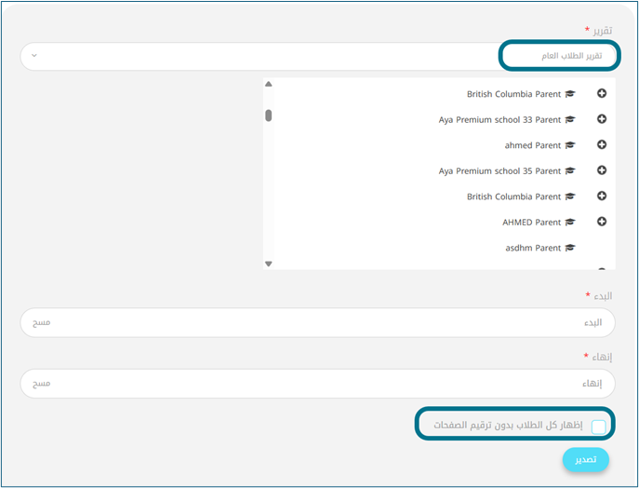639x488 pixels.
Task: Click graduation cap beside Aya Premium school 35 Parent
Action: click(571, 171)
